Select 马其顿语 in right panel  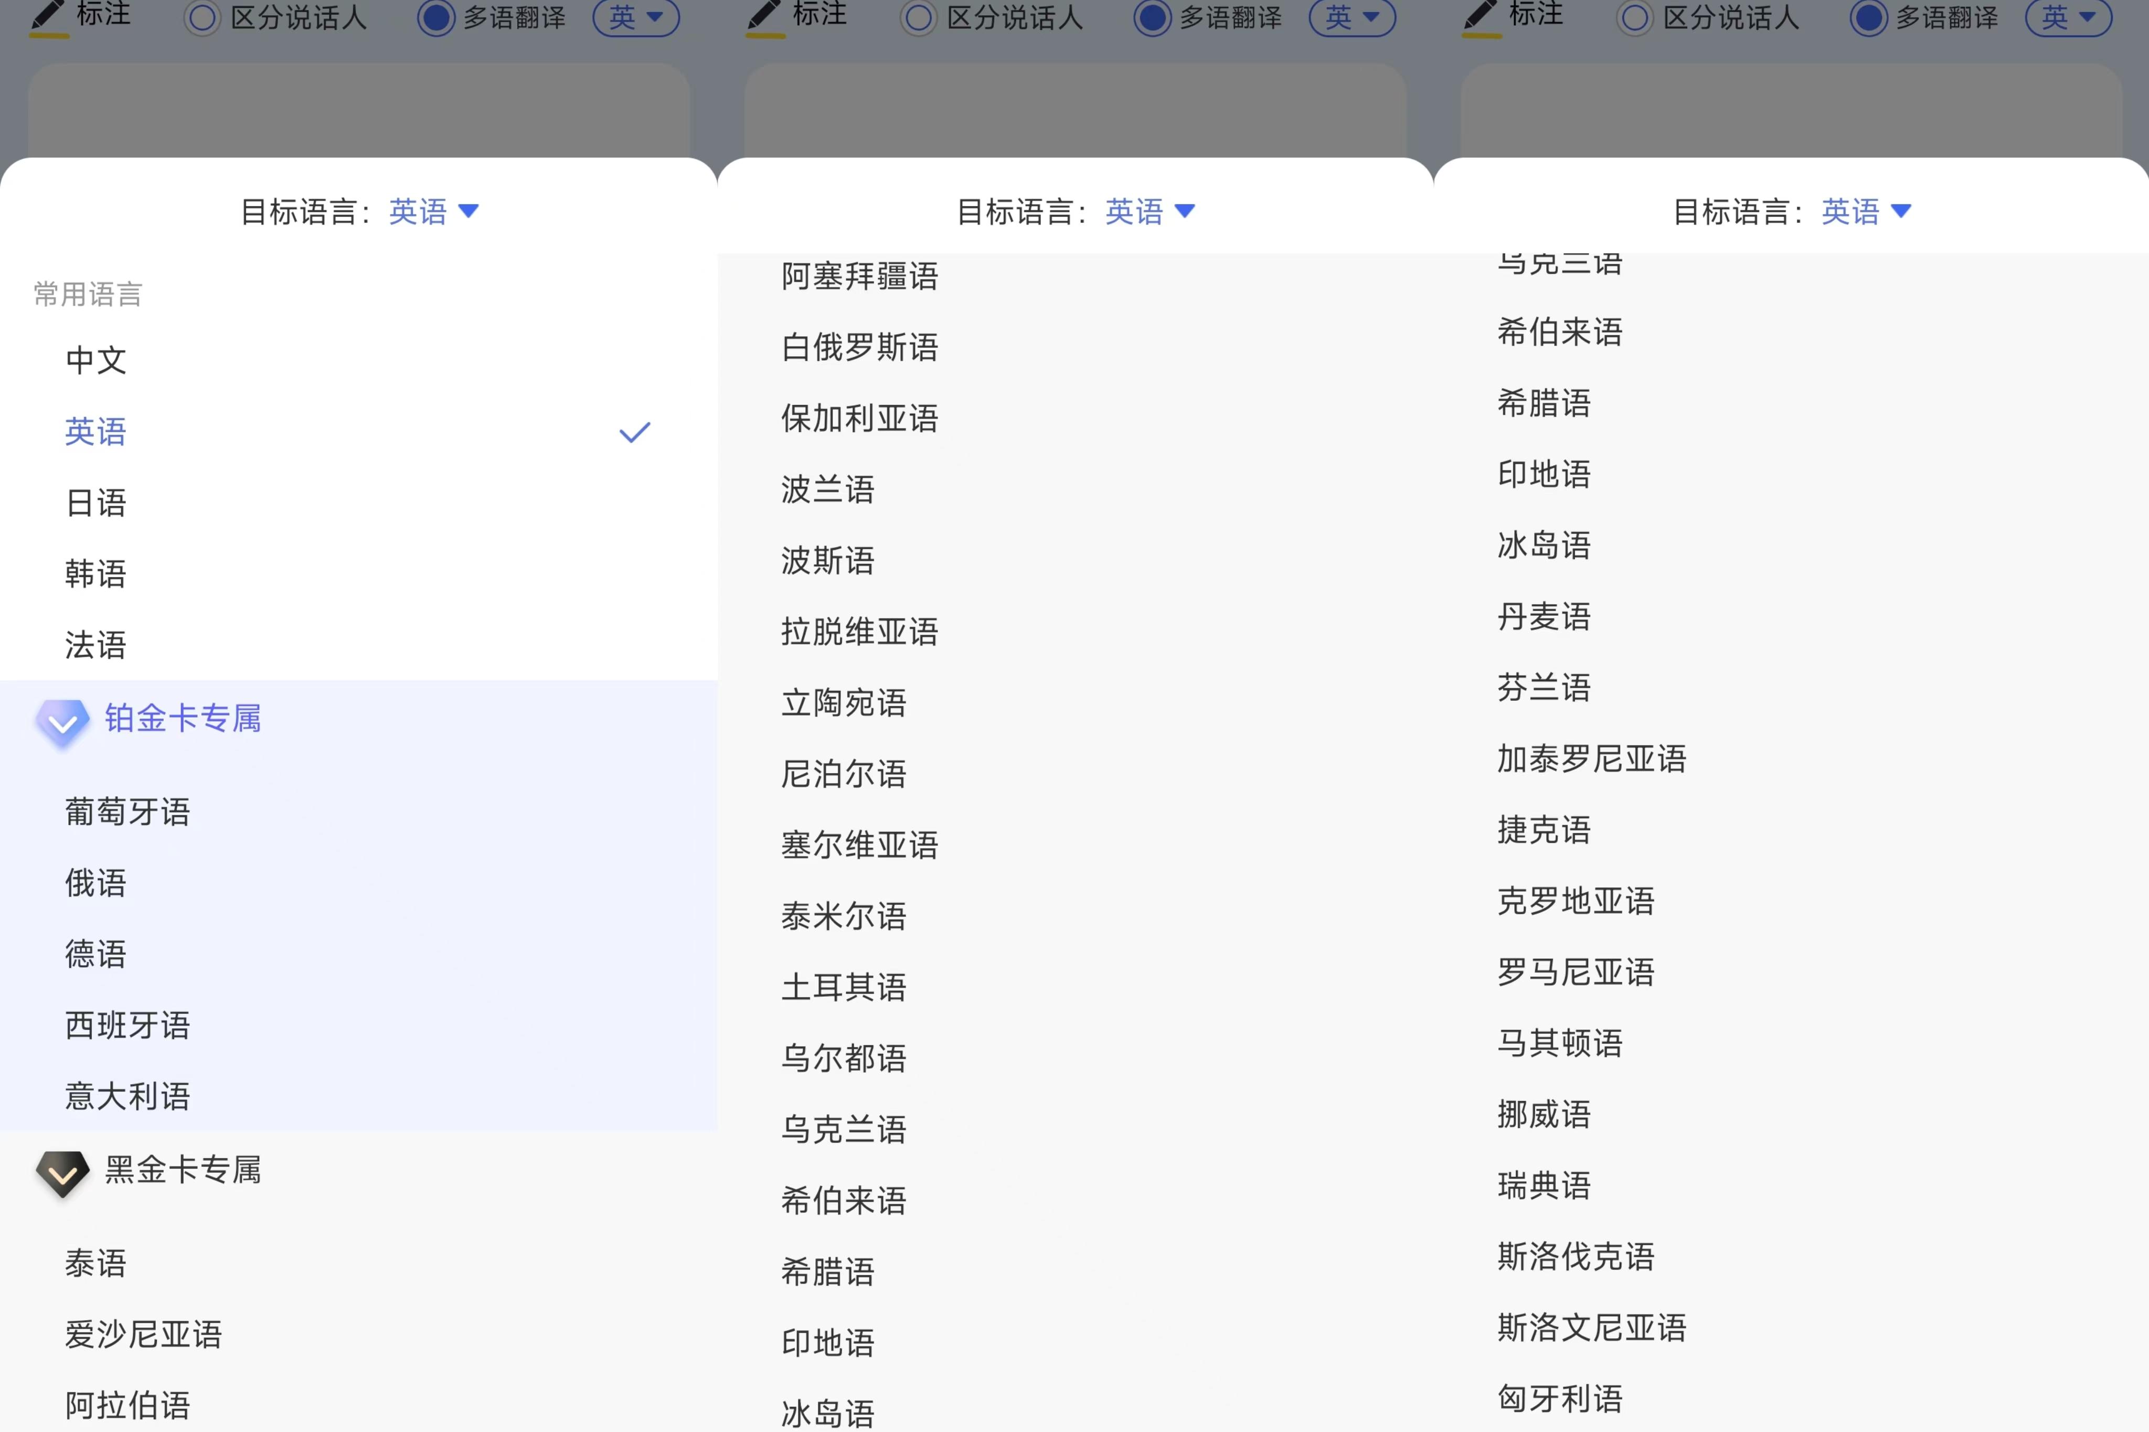pos(1560,1043)
